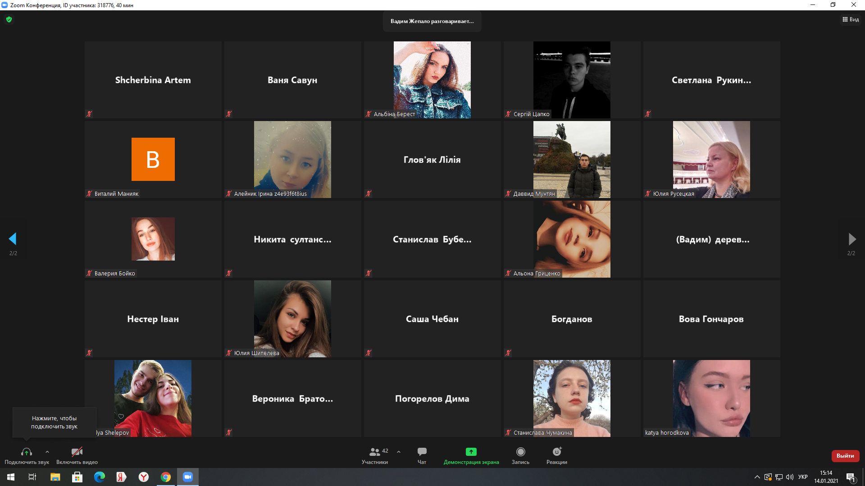Expand audio options arrow
Image resolution: width=865 pixels, height=486 pixels.
(x=47, y=452)
